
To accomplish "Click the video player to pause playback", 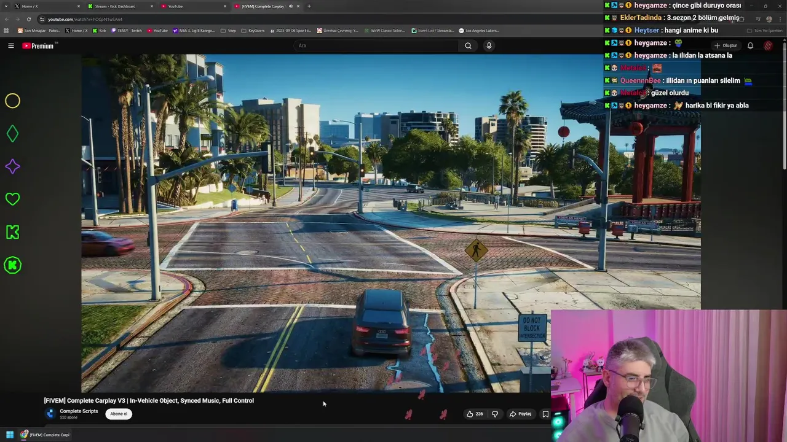I will point(390,224).
